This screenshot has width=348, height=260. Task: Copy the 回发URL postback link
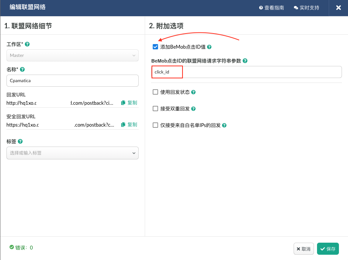pos(129,103)
